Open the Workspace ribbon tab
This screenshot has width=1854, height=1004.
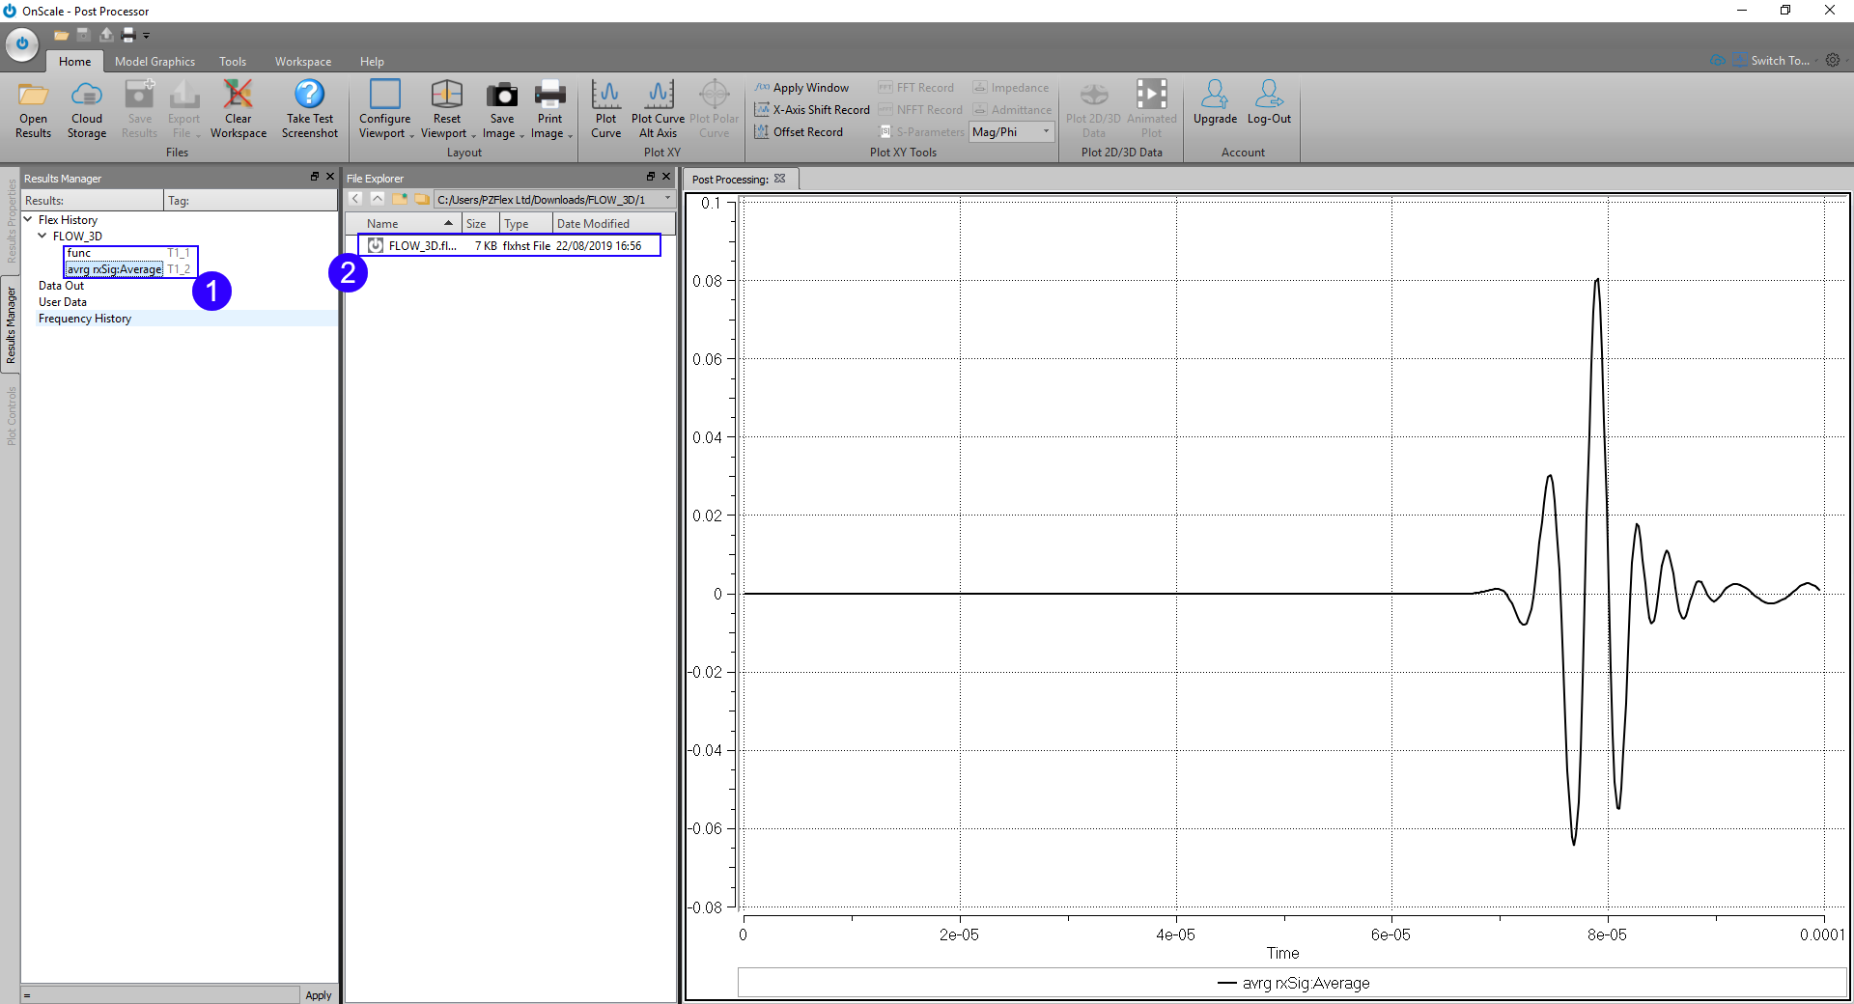[303, 62]
